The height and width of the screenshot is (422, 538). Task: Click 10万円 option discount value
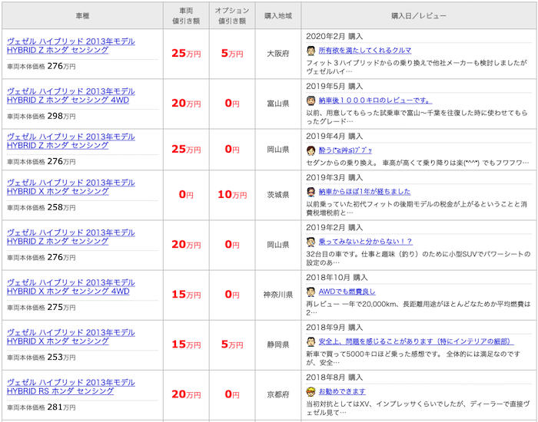point(232,195)
